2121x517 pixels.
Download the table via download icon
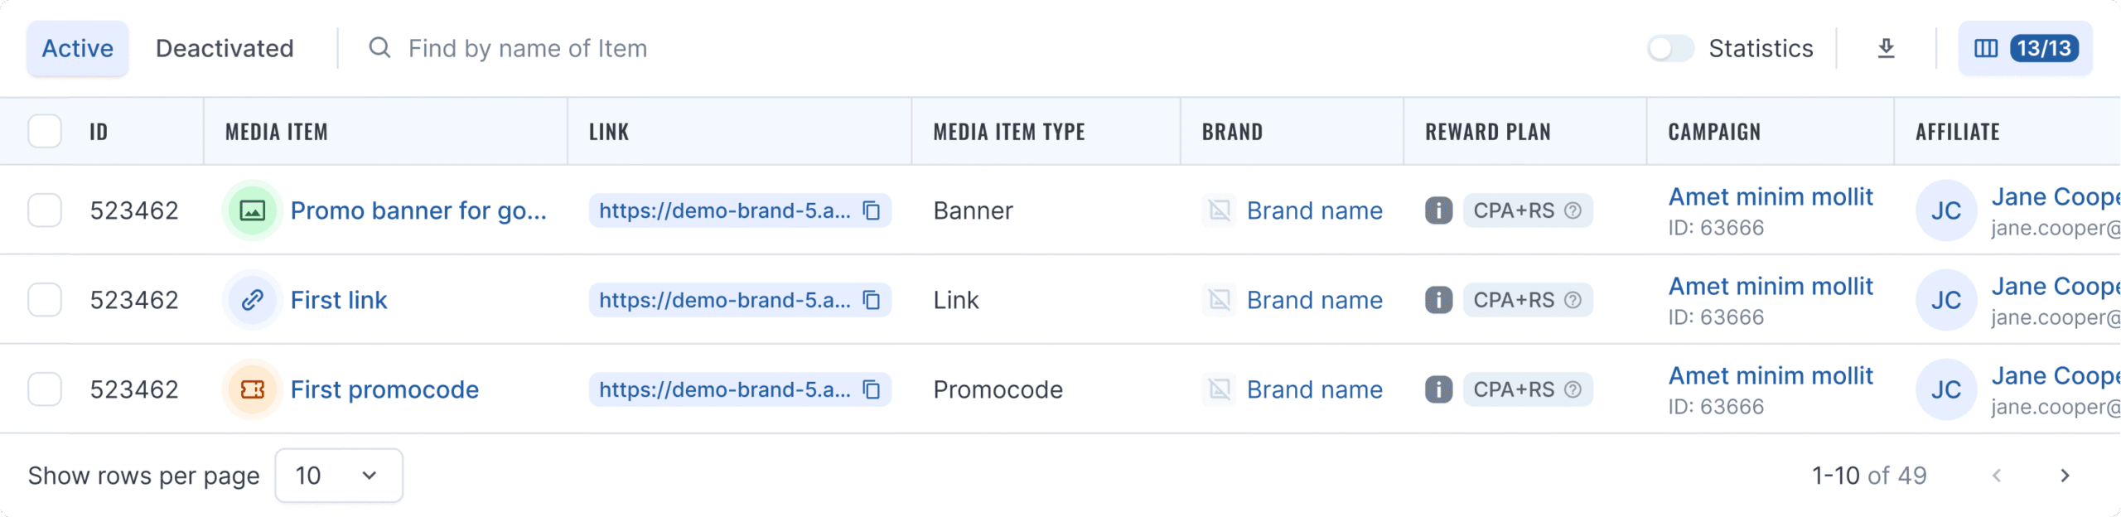(x=1886, y=48)
